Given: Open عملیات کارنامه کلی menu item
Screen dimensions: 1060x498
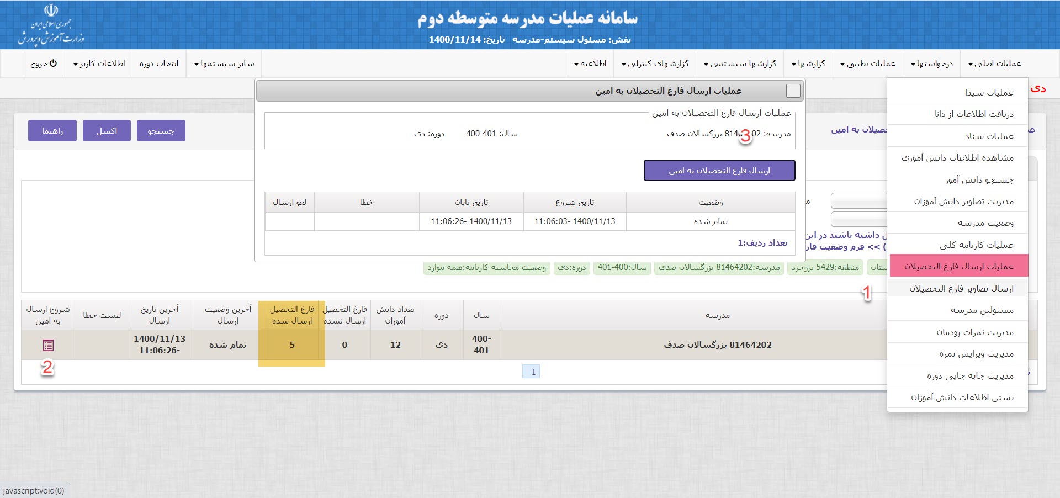Looking at the screenshot, I should pos(976,245).
